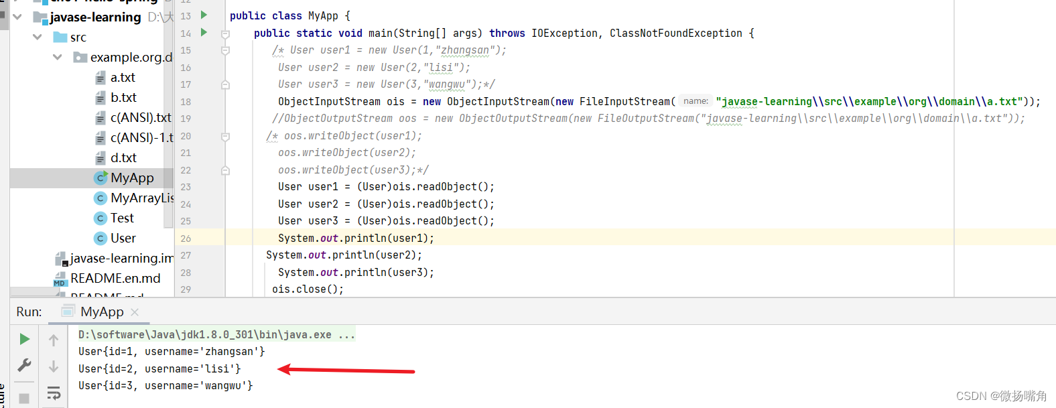Click the run gutter arrow beside main method
This screenshot has height=408, width=1056.
pyautogui.click(x=204, y=32)
